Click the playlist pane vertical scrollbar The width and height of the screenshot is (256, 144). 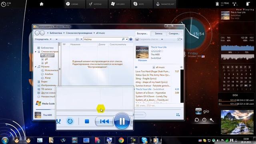tap(182, 86)
